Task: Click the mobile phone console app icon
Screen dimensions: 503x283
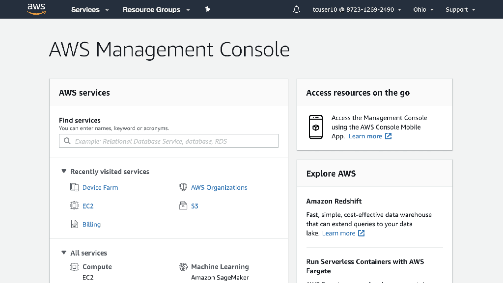Action: 316,127
